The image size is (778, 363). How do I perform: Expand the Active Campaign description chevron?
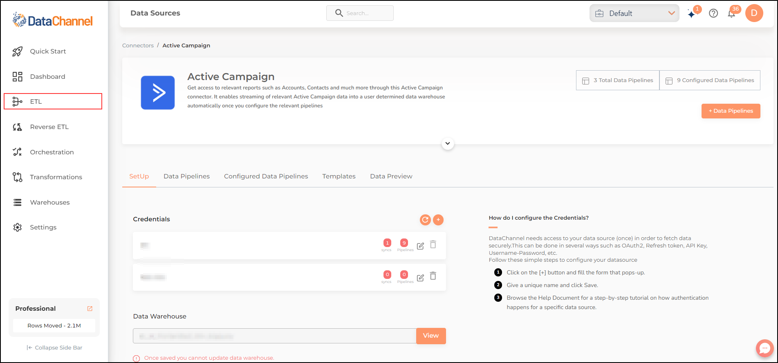pyautogui.click(x=448, y=143)
